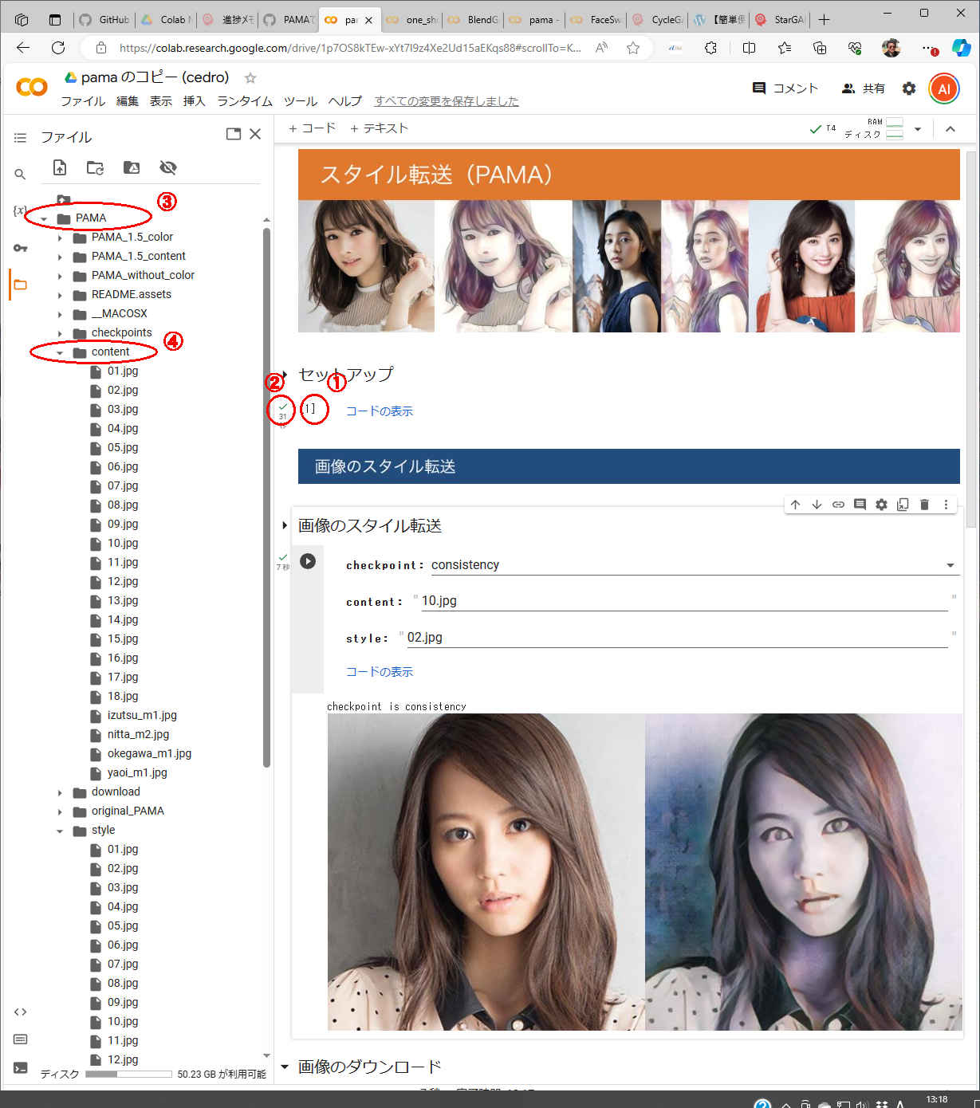Expand the checkpoints folder
Image resolution: width=980 pixels, height=1108 pixels.
60,333
